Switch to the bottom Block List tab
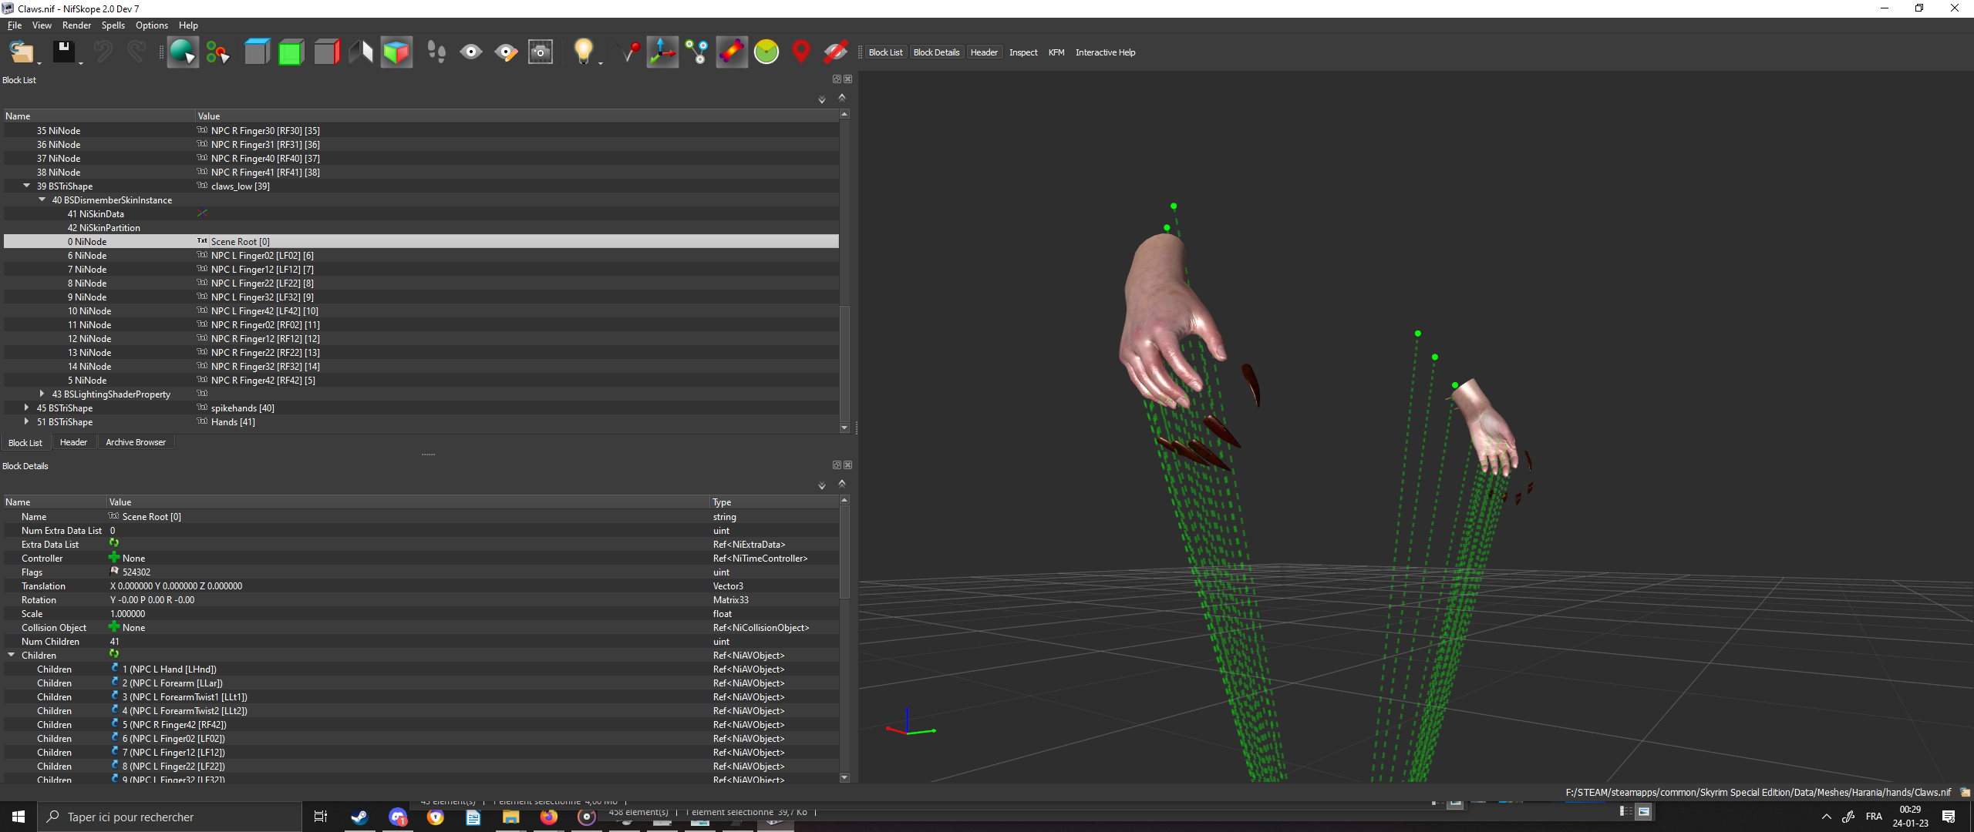Screen dimensions: 1974x832 (x=25, y=443)
